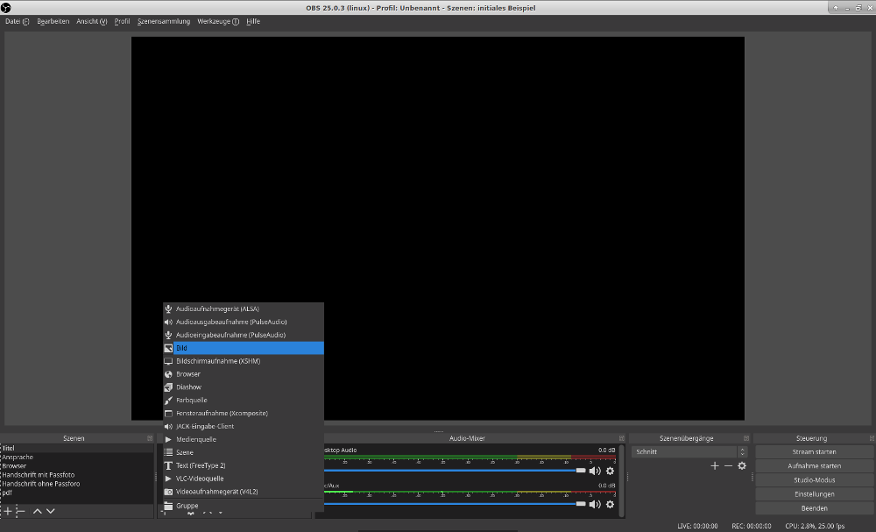The height and width of the screenshot is (532, 876).
Task: Select Handschrift ohne Passforo scene
Action: (x=77, y=484)
